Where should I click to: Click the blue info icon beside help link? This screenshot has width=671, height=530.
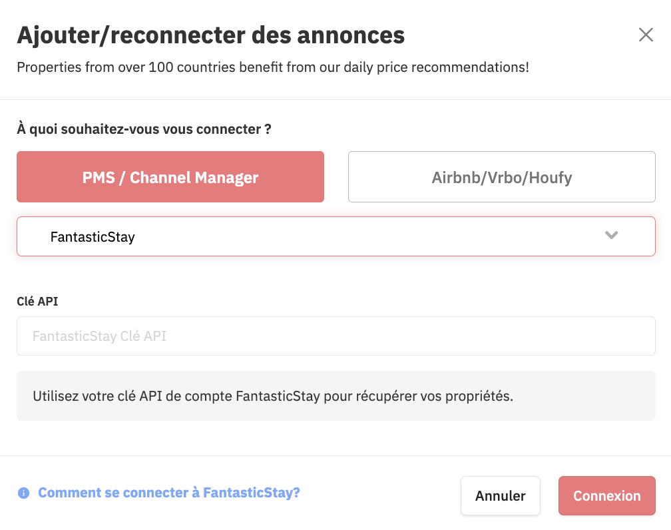23,493
